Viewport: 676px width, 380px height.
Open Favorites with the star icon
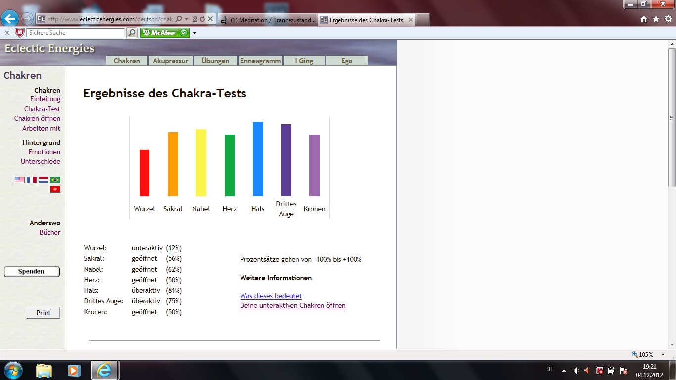tap(656, 19)
